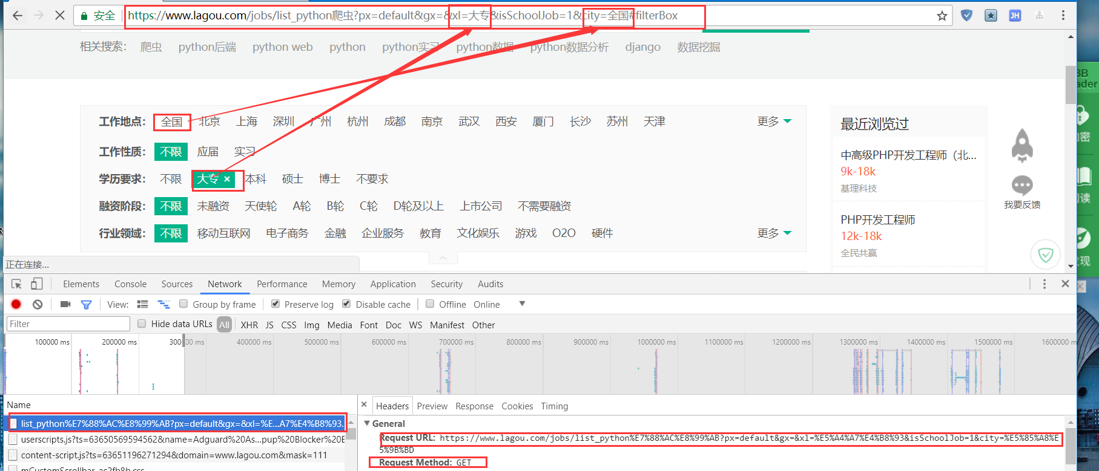Viewport: 1099px width, 471px height.
Task: Switch to the Console tab
Action: tap(131, 284)
